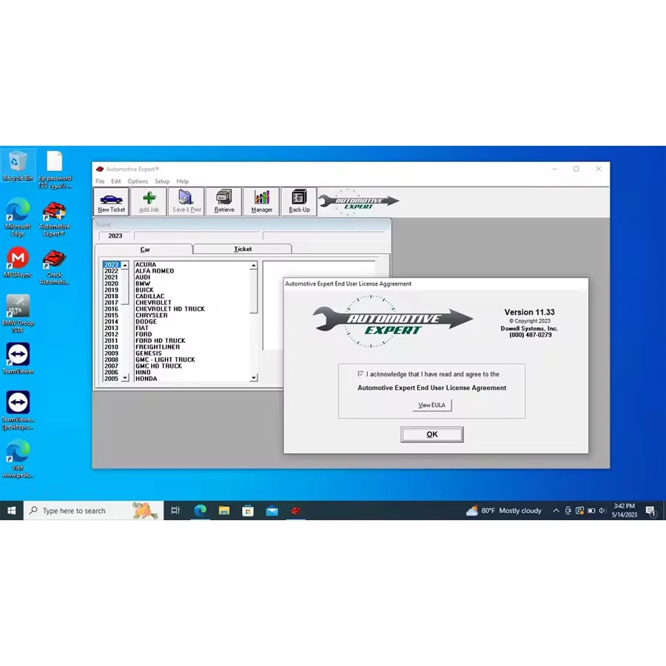The width and height of the screenshot is (666, 666).
Task: Click the Save & Print toolbar icon
Action: click(x=186, y=201)
